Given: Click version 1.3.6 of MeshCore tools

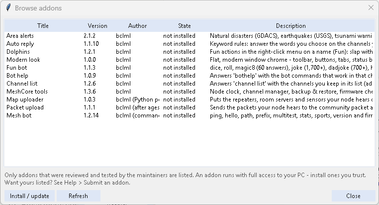Looking at the screenshot, I should coord(90,92).
